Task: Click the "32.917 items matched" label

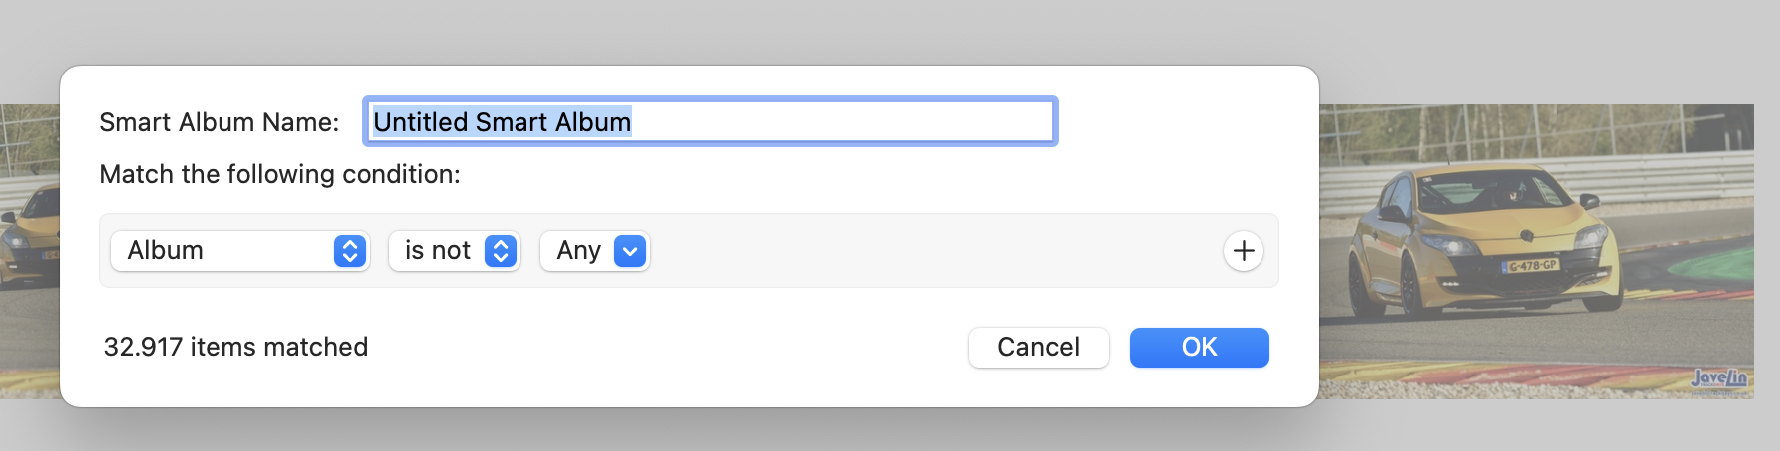Action: pos(235,347)
